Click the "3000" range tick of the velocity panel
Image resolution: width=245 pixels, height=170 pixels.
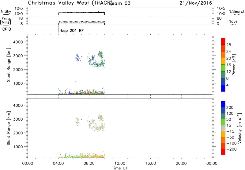[x=18, y=119]
